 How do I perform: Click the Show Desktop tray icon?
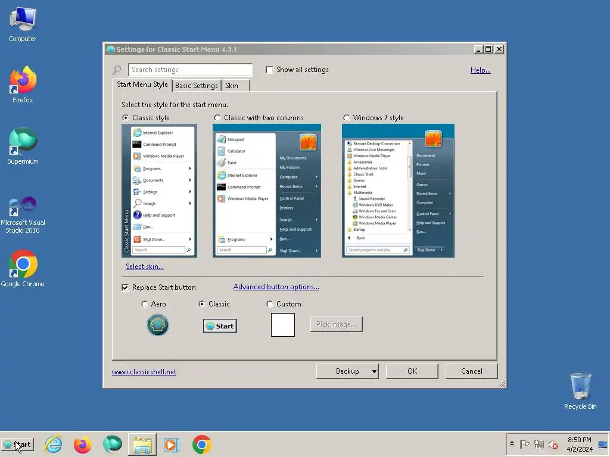pos(603,445)
